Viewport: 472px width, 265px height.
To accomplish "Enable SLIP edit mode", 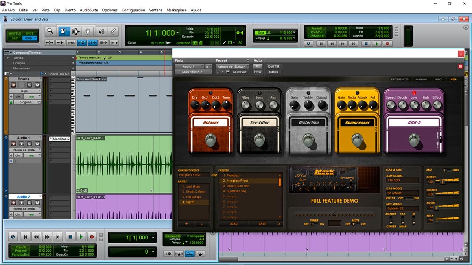I will [x=15, y=38].
